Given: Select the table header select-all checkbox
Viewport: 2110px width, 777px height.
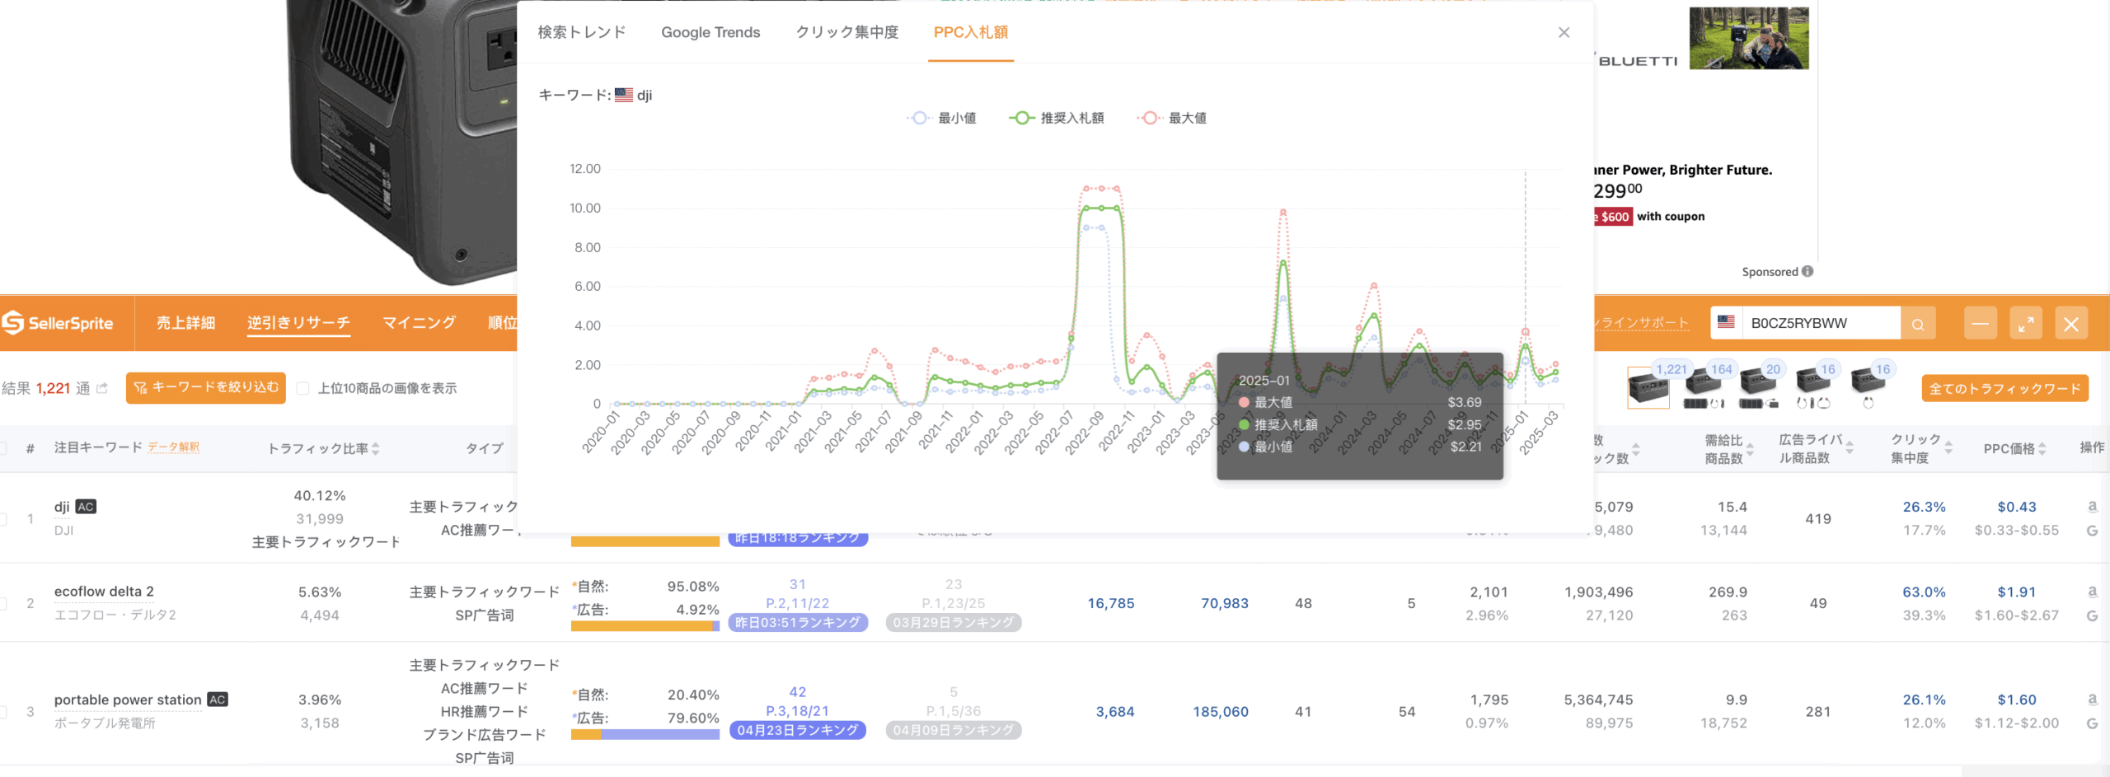Looking at the screenshot, I should tap(3, 448).
